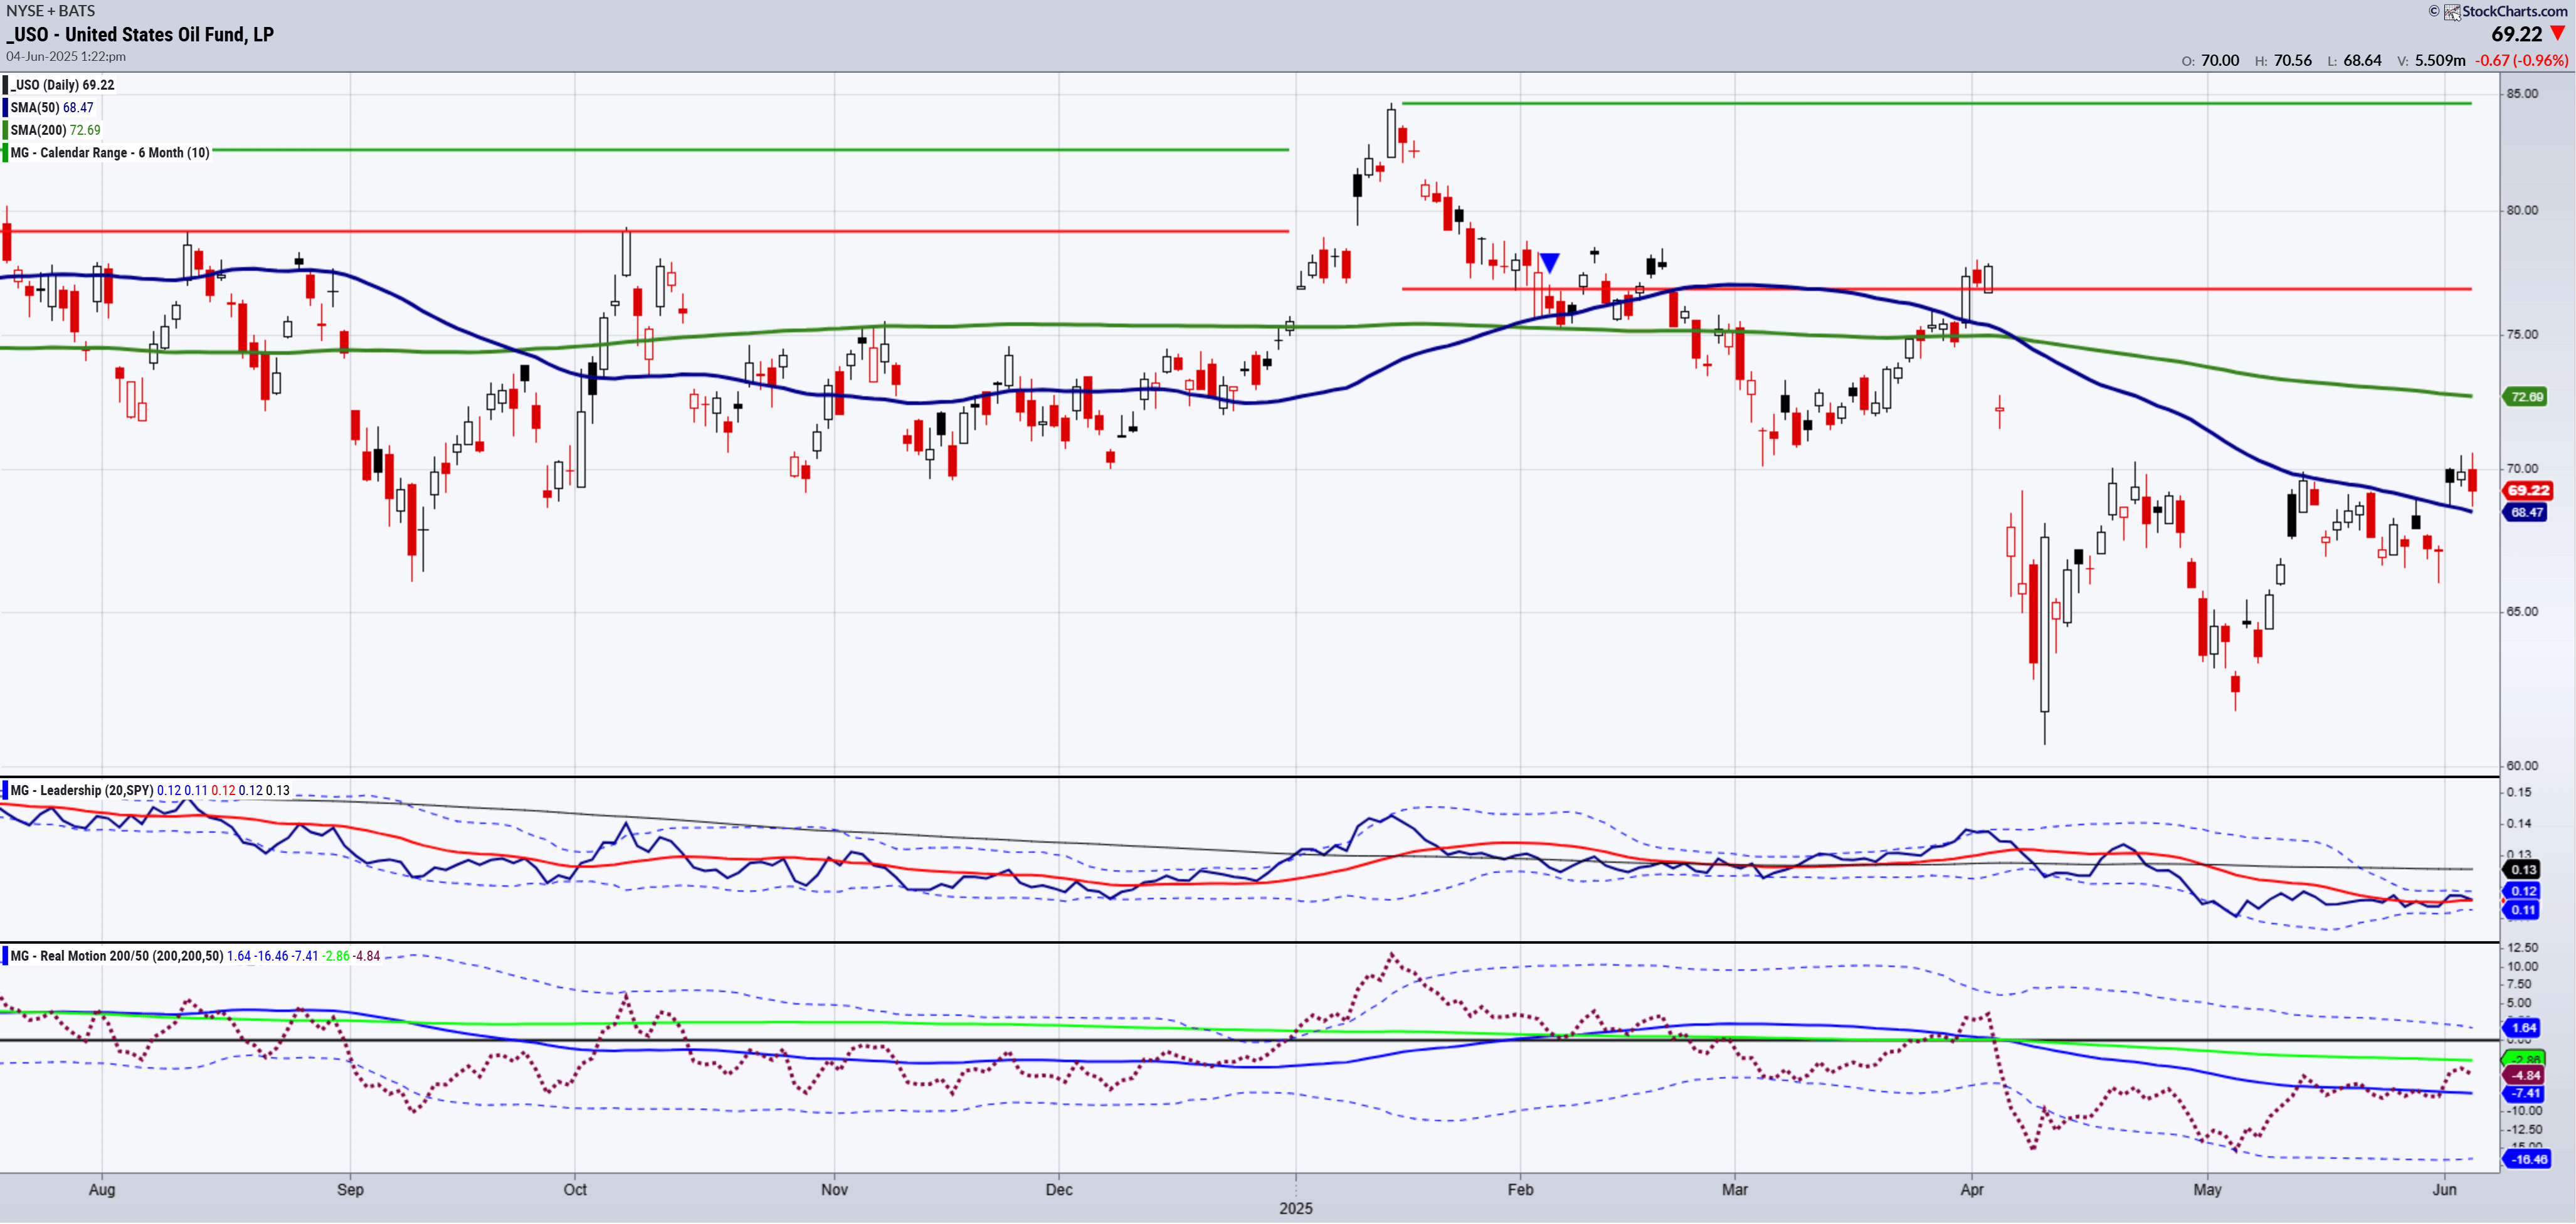Click the 10.00 label on Real Motion axis
2576x1224 pixels.
tap(2522, 968)
